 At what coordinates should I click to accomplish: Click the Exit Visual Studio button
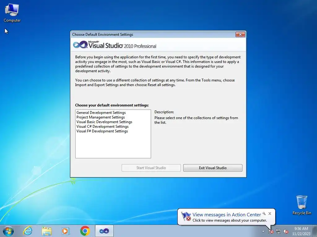click(213, 168)
